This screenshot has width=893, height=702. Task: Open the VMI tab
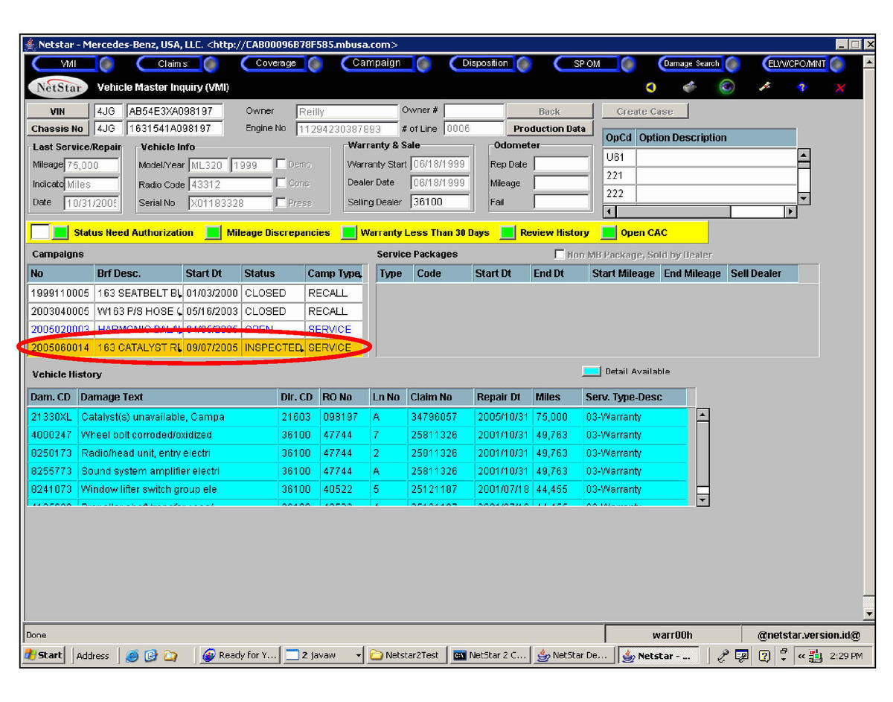point(67,64)
